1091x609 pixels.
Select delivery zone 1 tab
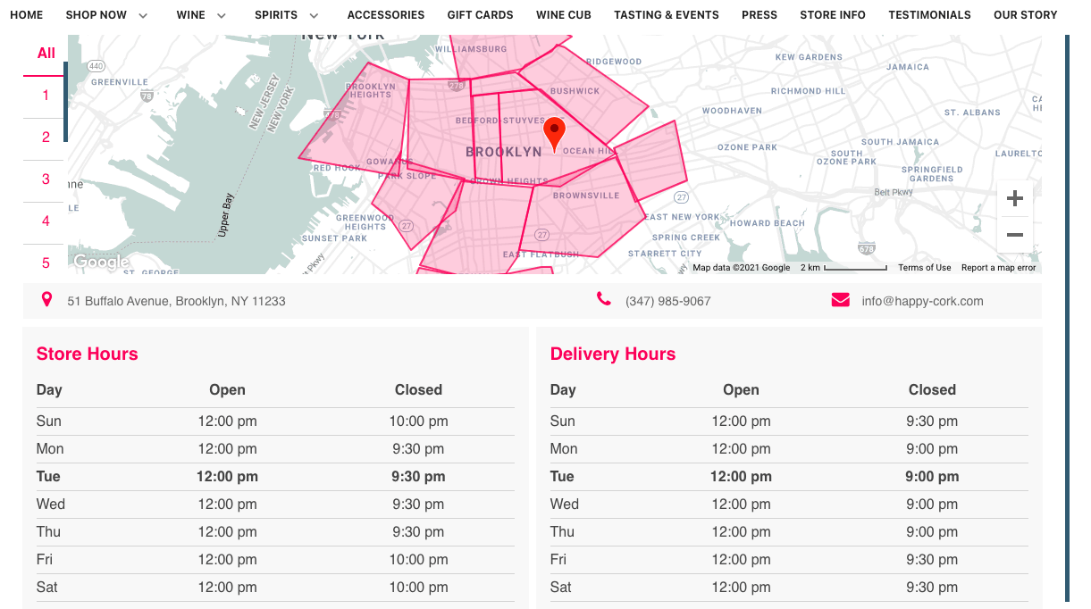[46, 96]
